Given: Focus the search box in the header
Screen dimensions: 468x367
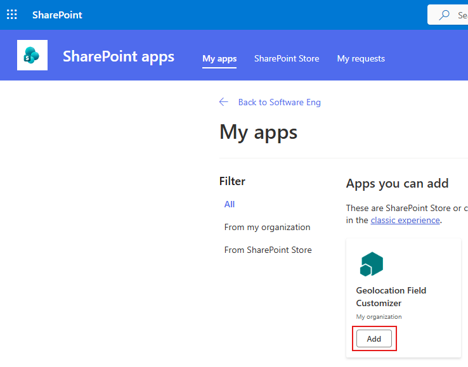Looking at the screenshot, I should tap(460, 15).
